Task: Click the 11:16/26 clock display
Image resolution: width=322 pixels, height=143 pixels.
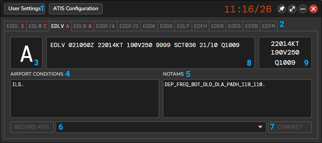Action: point(248,9)
